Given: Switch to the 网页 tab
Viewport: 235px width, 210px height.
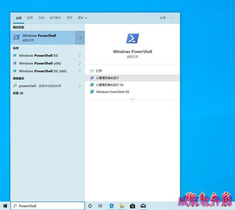Looking at the screenshot, I should pyautogui.click(x=69, y=18).
